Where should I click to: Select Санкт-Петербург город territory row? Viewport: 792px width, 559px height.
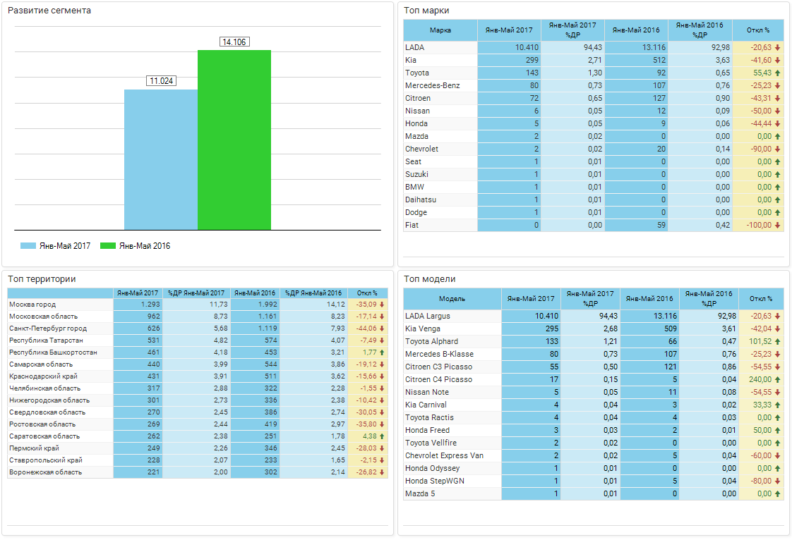point(48,328)
